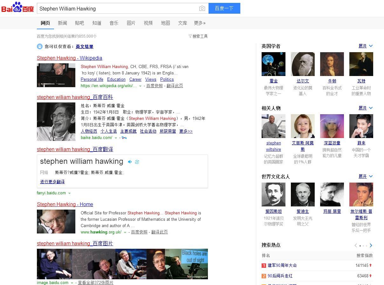Play pronunciation with the speaker icon
The image size is (384, 285).
coord(130,162)
